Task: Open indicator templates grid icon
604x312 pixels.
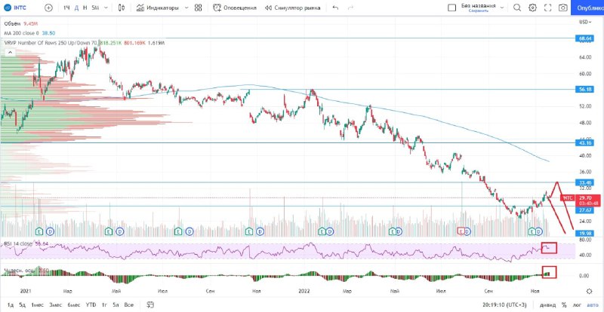Action: (199, 8)
